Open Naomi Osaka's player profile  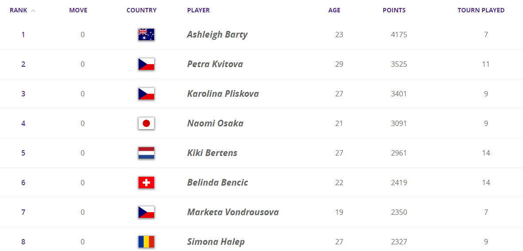click(215, 123)
